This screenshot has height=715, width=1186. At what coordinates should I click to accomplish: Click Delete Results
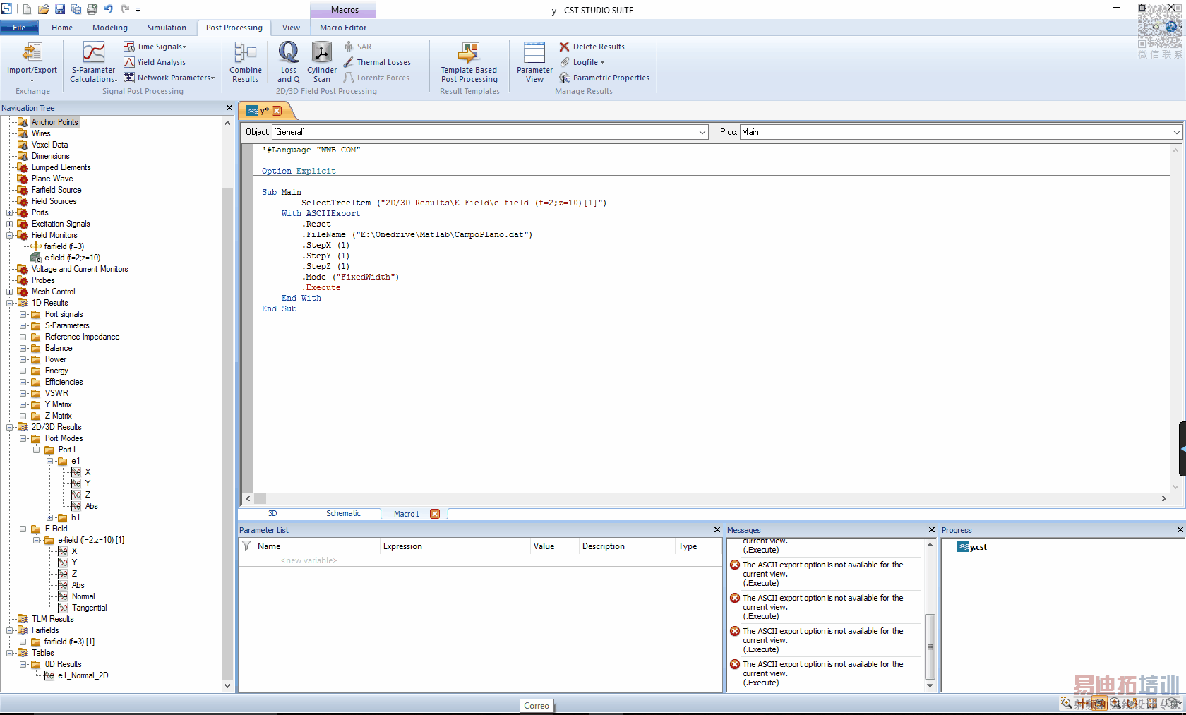click(592, 47)
